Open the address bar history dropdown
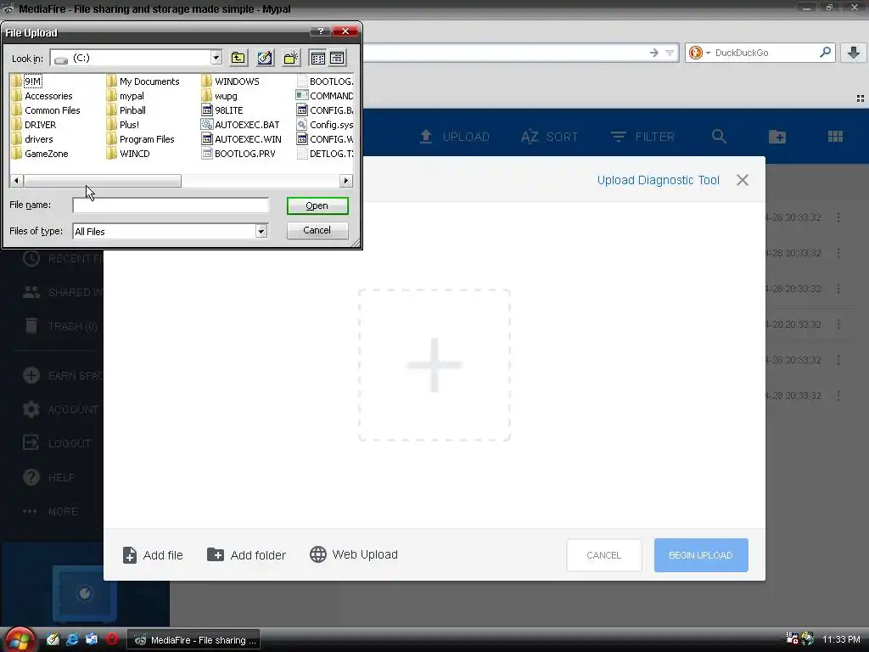 [670, 53]
